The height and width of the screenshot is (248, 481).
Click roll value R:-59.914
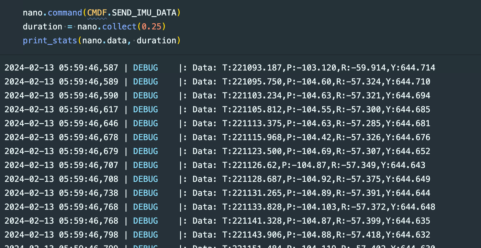(363, 68)
